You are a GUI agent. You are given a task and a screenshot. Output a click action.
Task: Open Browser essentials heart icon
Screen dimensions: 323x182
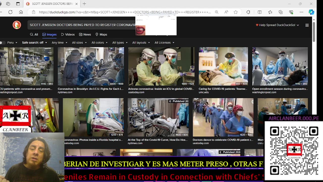click(x=291, y=12)
